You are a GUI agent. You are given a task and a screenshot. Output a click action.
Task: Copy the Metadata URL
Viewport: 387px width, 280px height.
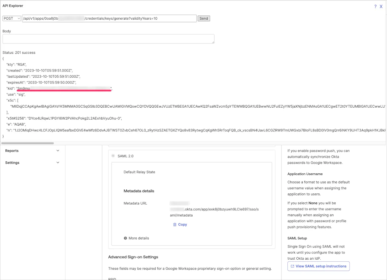coord(182,225)
